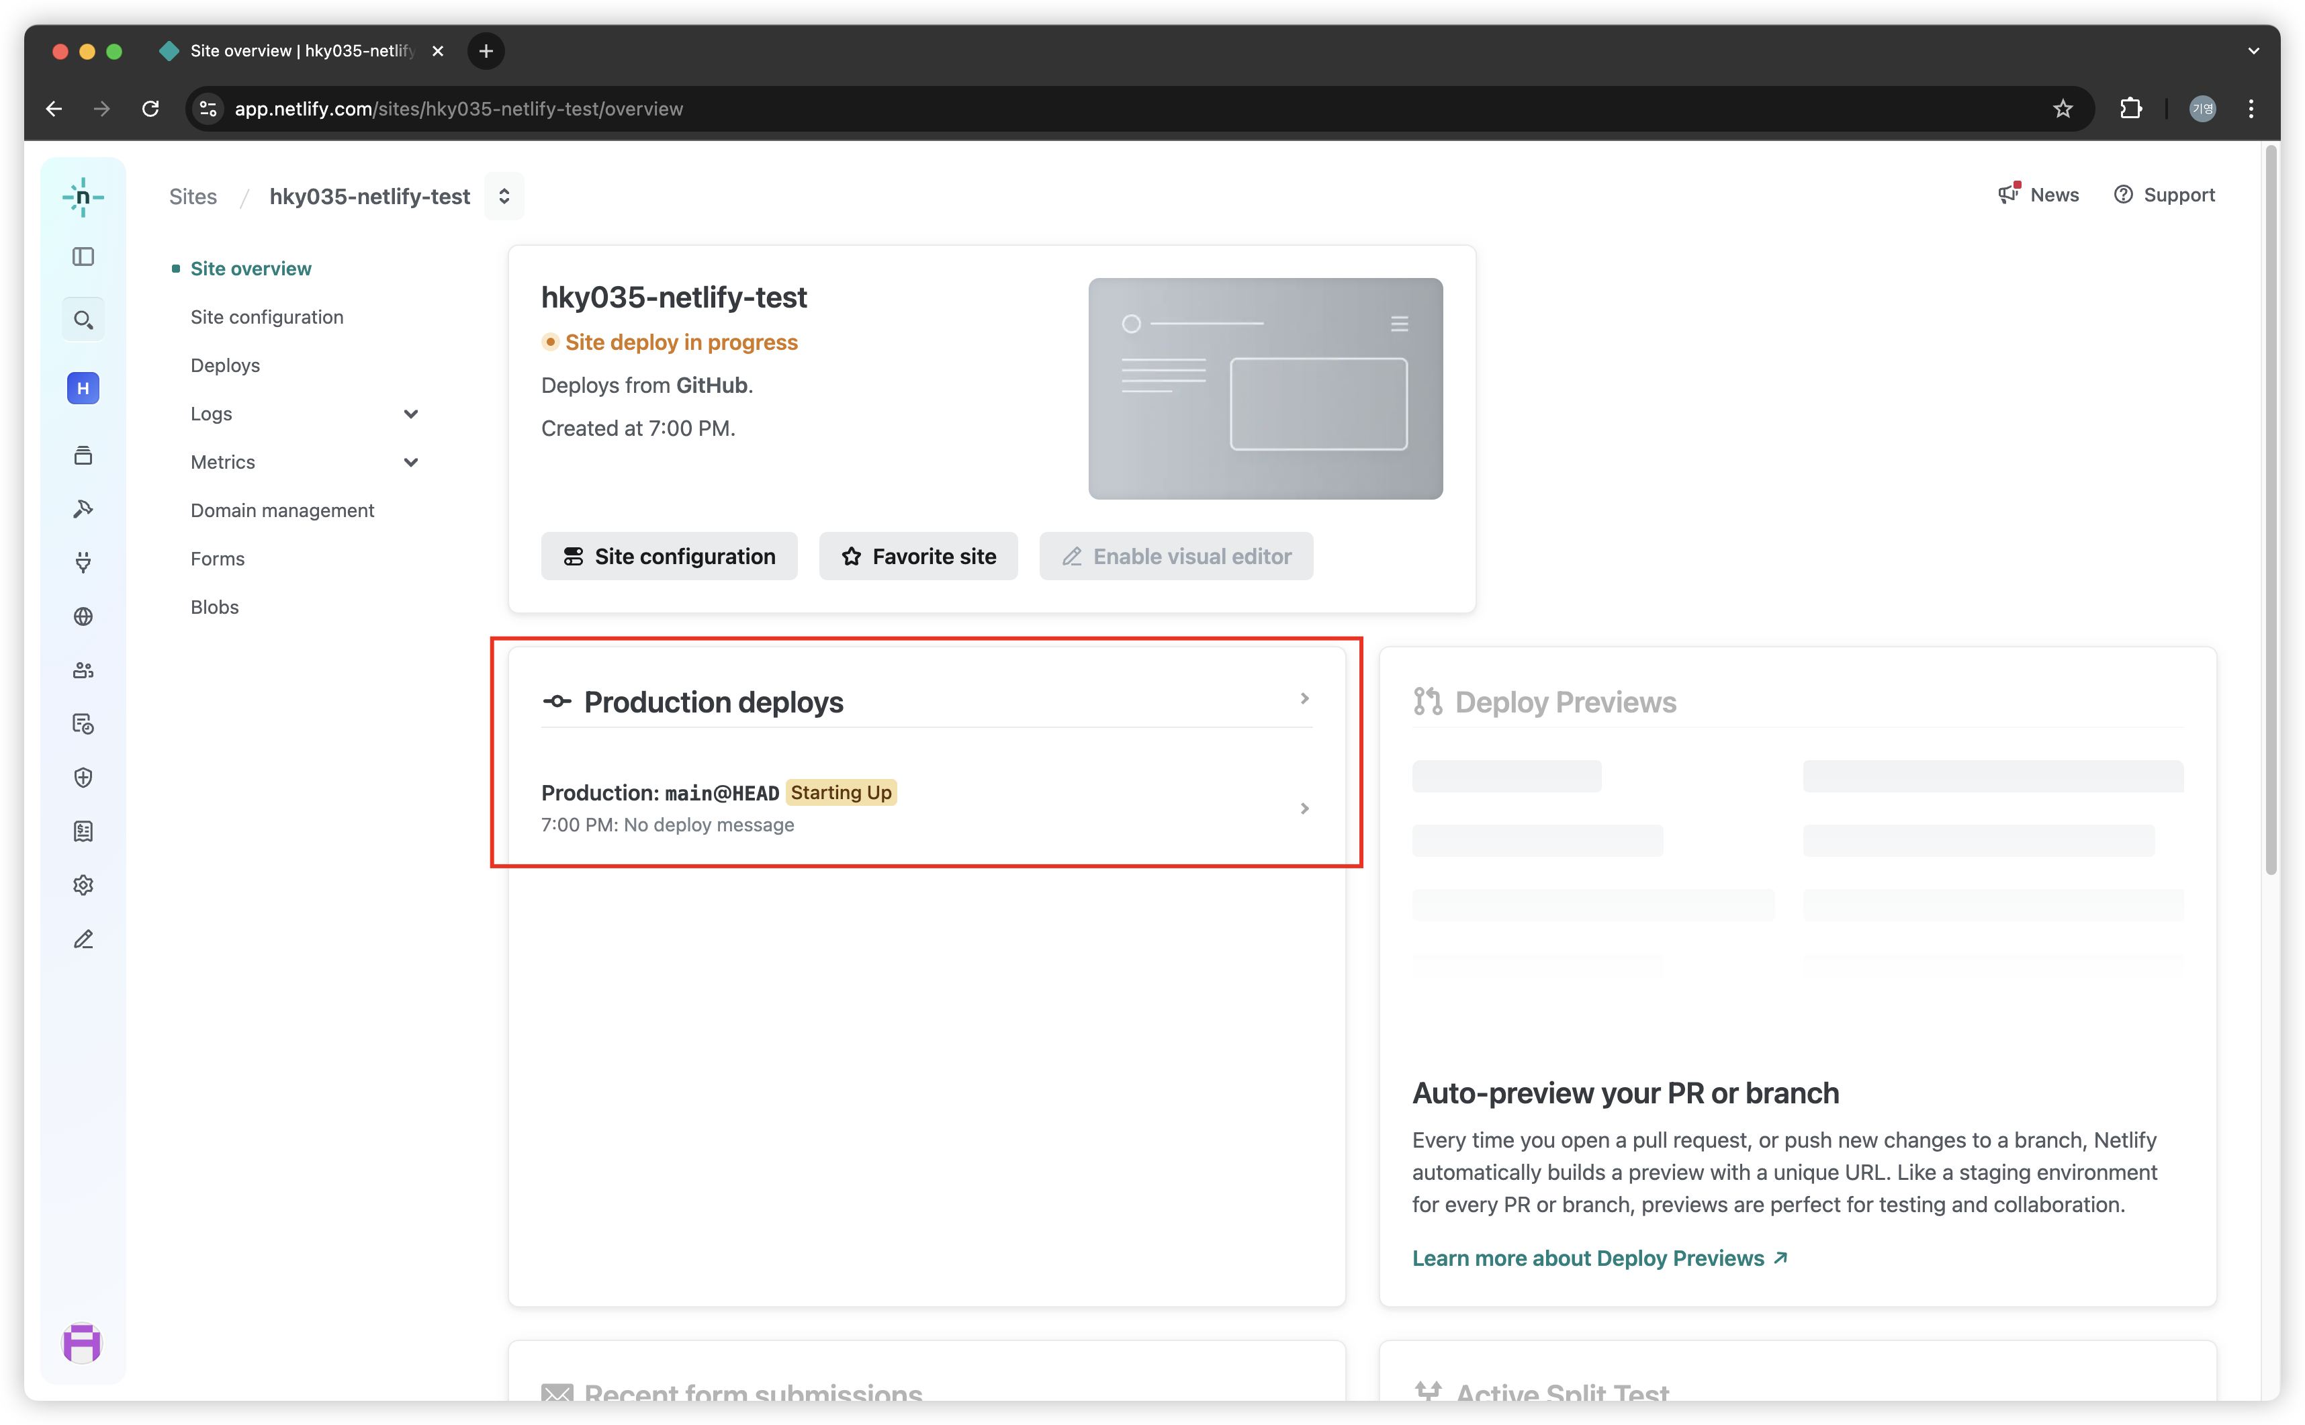Open the Support question mark icon
Image resolution: width=2305 pixels, height=1425 pixels.
(x=2122, y=194)
